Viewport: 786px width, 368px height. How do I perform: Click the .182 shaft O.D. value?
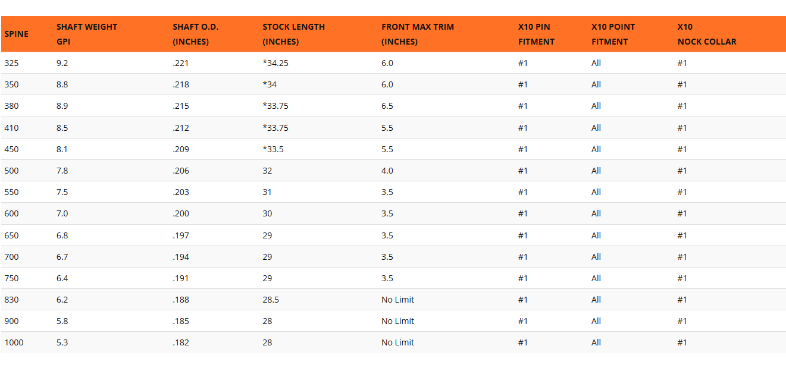181,342
